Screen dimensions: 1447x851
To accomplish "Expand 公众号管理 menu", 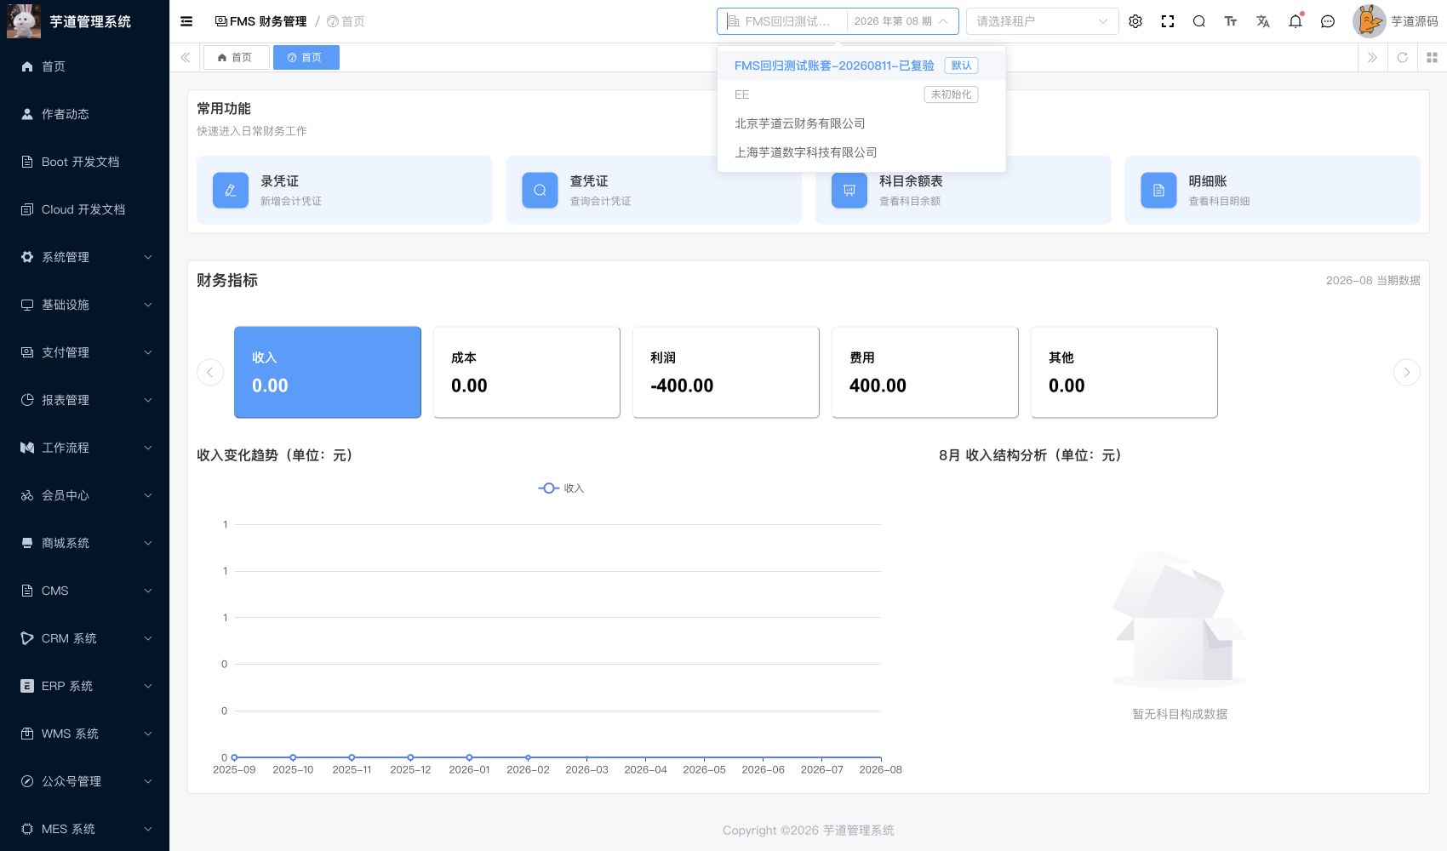I will click(x=84, y=781).
